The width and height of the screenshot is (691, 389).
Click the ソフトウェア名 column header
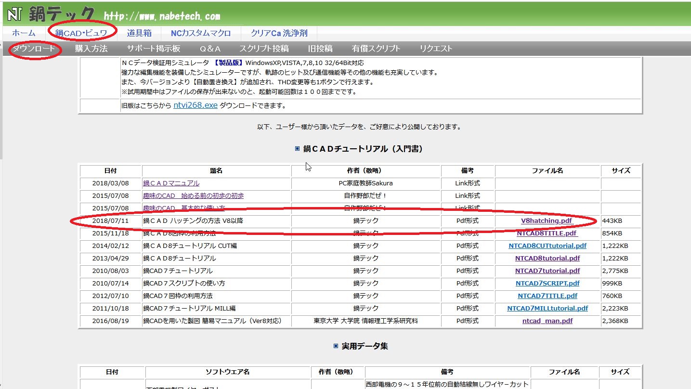coord(228,372)
